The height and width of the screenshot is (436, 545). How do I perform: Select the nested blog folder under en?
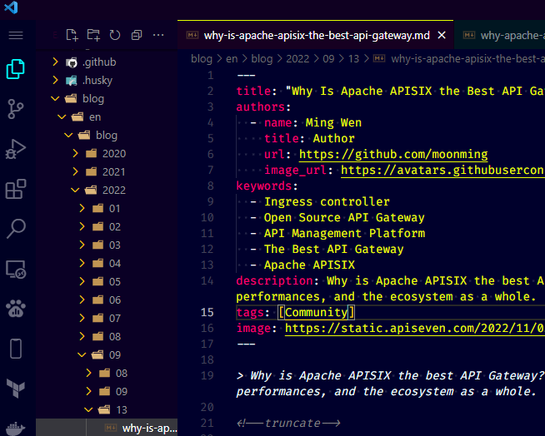point(107,136)
